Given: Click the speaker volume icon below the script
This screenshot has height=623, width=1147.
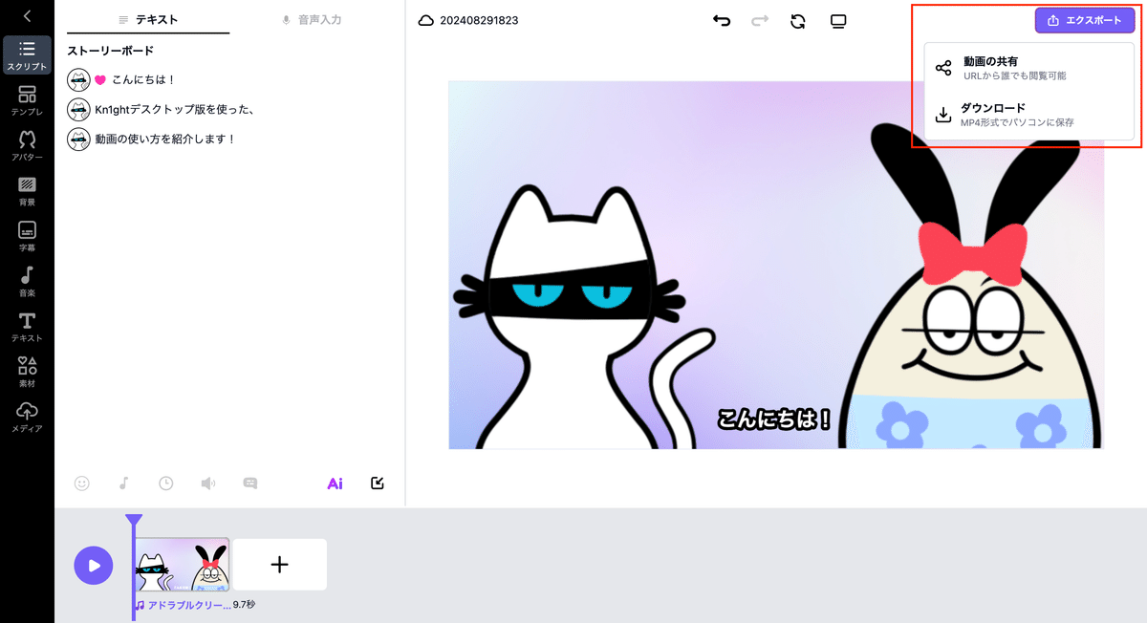Looking at the screenshot, I should click(208, 483).
